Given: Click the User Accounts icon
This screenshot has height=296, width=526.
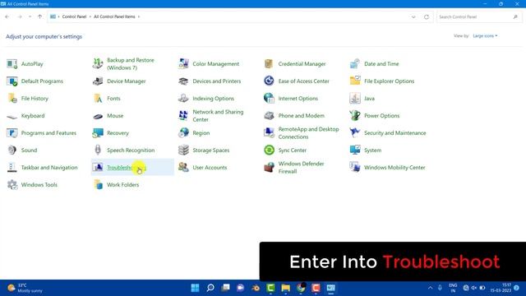Looking at the screenshot, I should [x=183, y=167].
